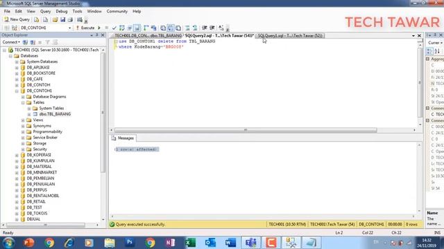
Task: Click the Categorized icon in Properties panel
Action: pyautogui.click(x=429, y=51)
